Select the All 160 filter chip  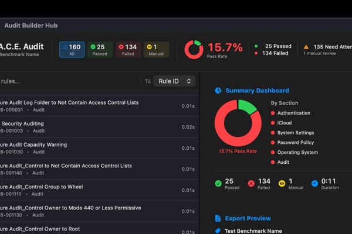pos(72,50)
